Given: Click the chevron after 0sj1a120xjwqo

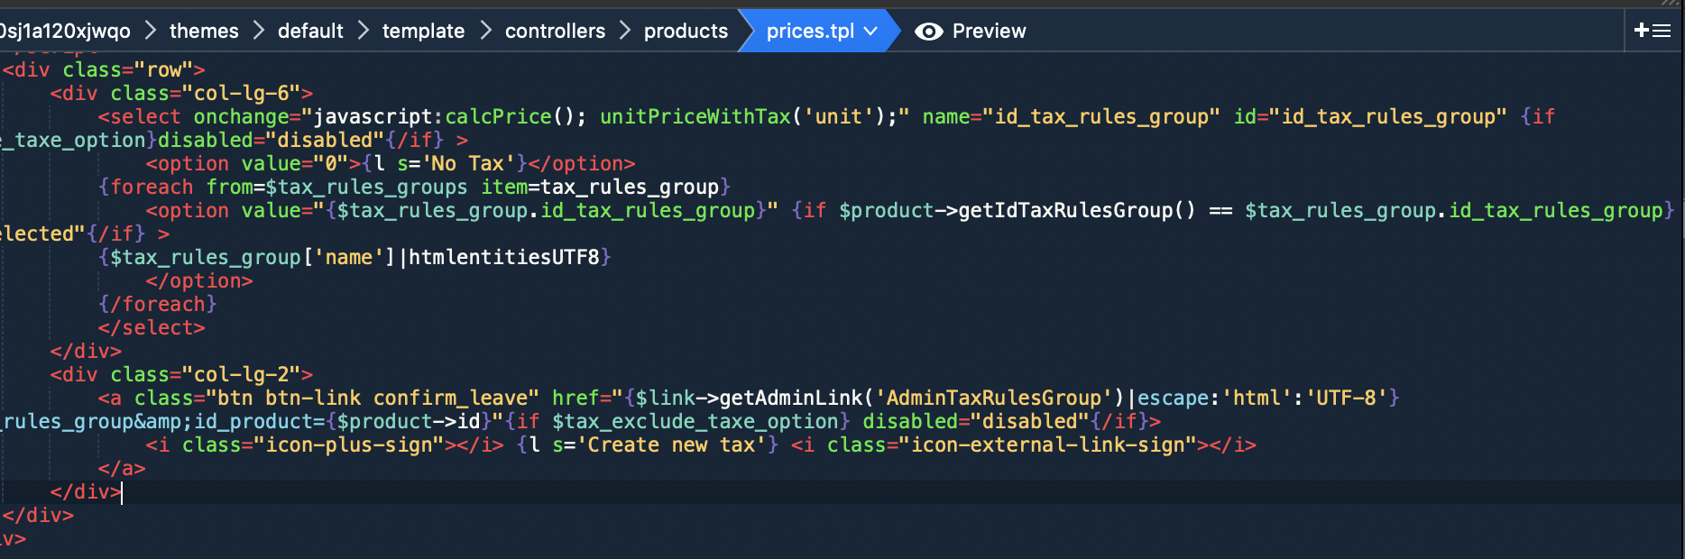Looking at the screenshot, I should point(151,32).
